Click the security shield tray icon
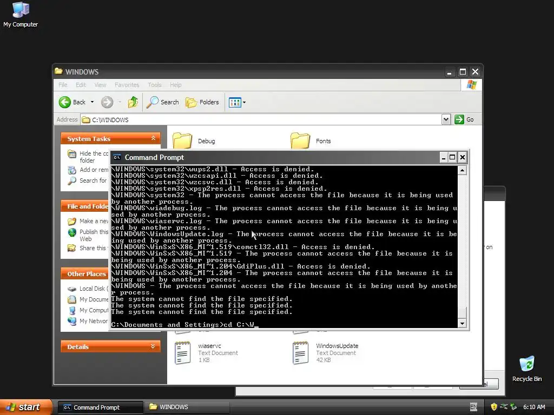The width and height of the screenshot is (554, 415). pos(494,407)
